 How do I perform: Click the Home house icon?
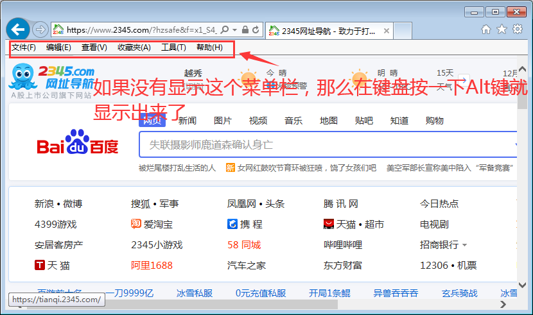(x=486, y=30)
